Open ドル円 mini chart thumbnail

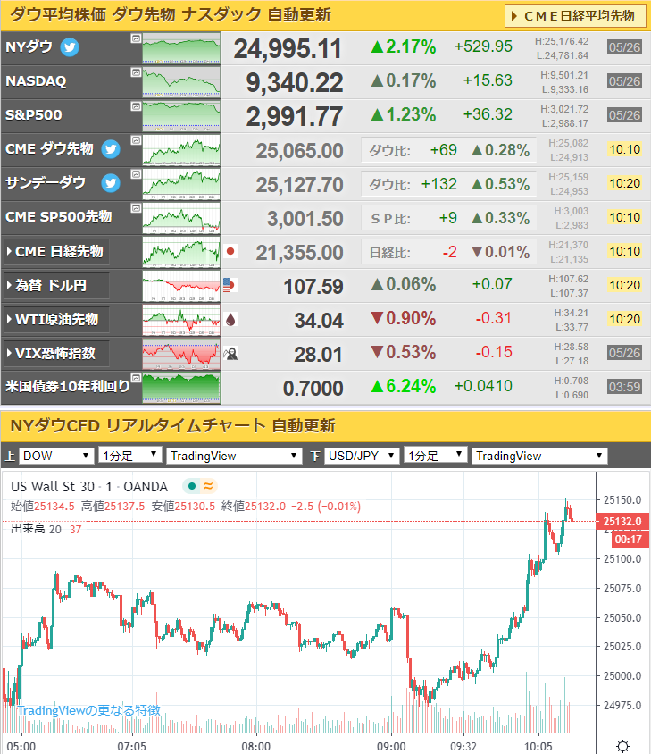181,286
